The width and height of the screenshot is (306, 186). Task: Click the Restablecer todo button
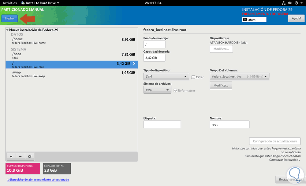[290, 180]
